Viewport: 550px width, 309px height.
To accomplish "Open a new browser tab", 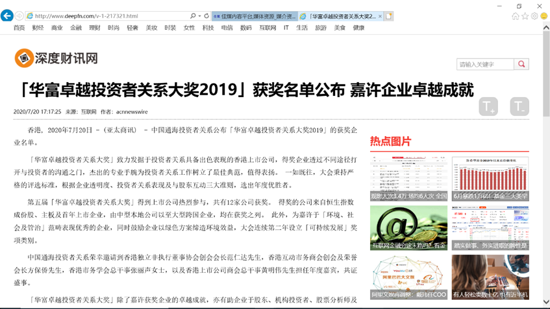I will click(x=389, y=16).
